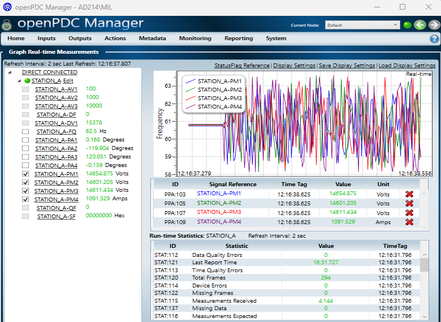Remove PPA:103 row using its red X
Screen dimensions: 441x322
409,194
